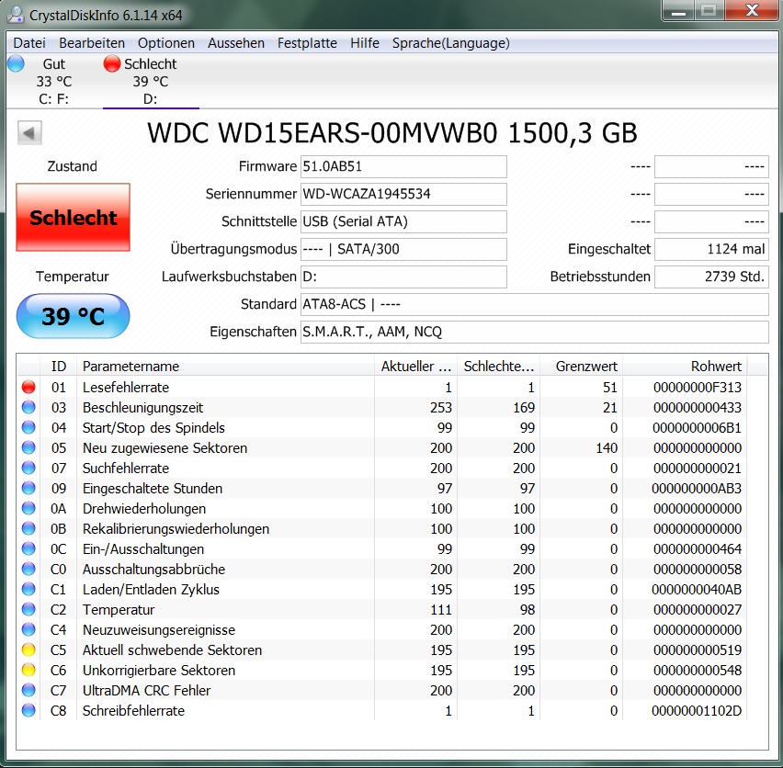Click the Firmware field 51.0AB51
Screen dimensions: 783x768
tap(403, 166)
